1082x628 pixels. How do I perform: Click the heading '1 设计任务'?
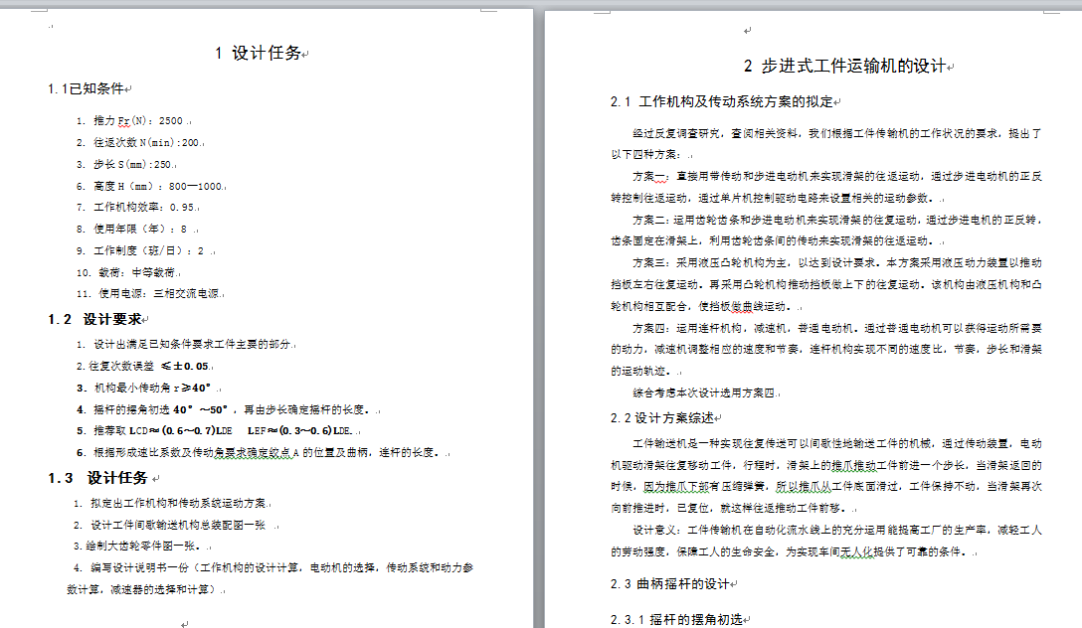tap(259, 53)
